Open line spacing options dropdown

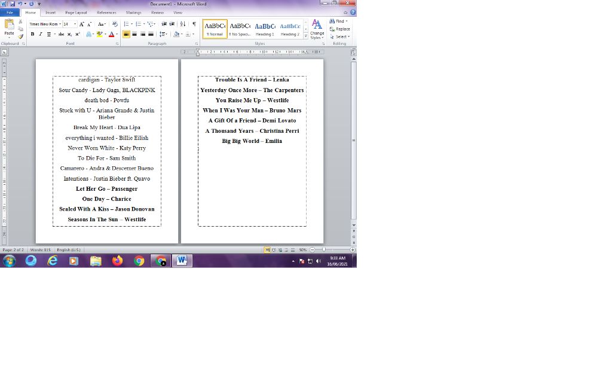tap(164, 34)
